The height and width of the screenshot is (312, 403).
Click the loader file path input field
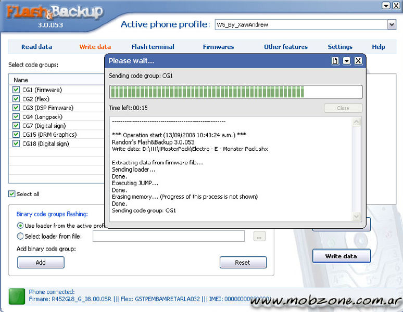coord(168,236)
